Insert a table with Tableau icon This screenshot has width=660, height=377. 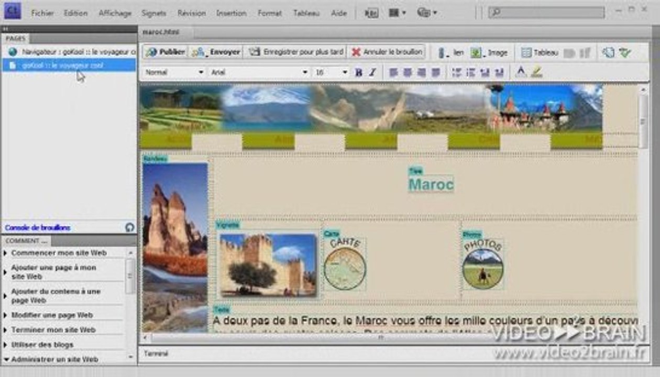click(x=540, y=53)
